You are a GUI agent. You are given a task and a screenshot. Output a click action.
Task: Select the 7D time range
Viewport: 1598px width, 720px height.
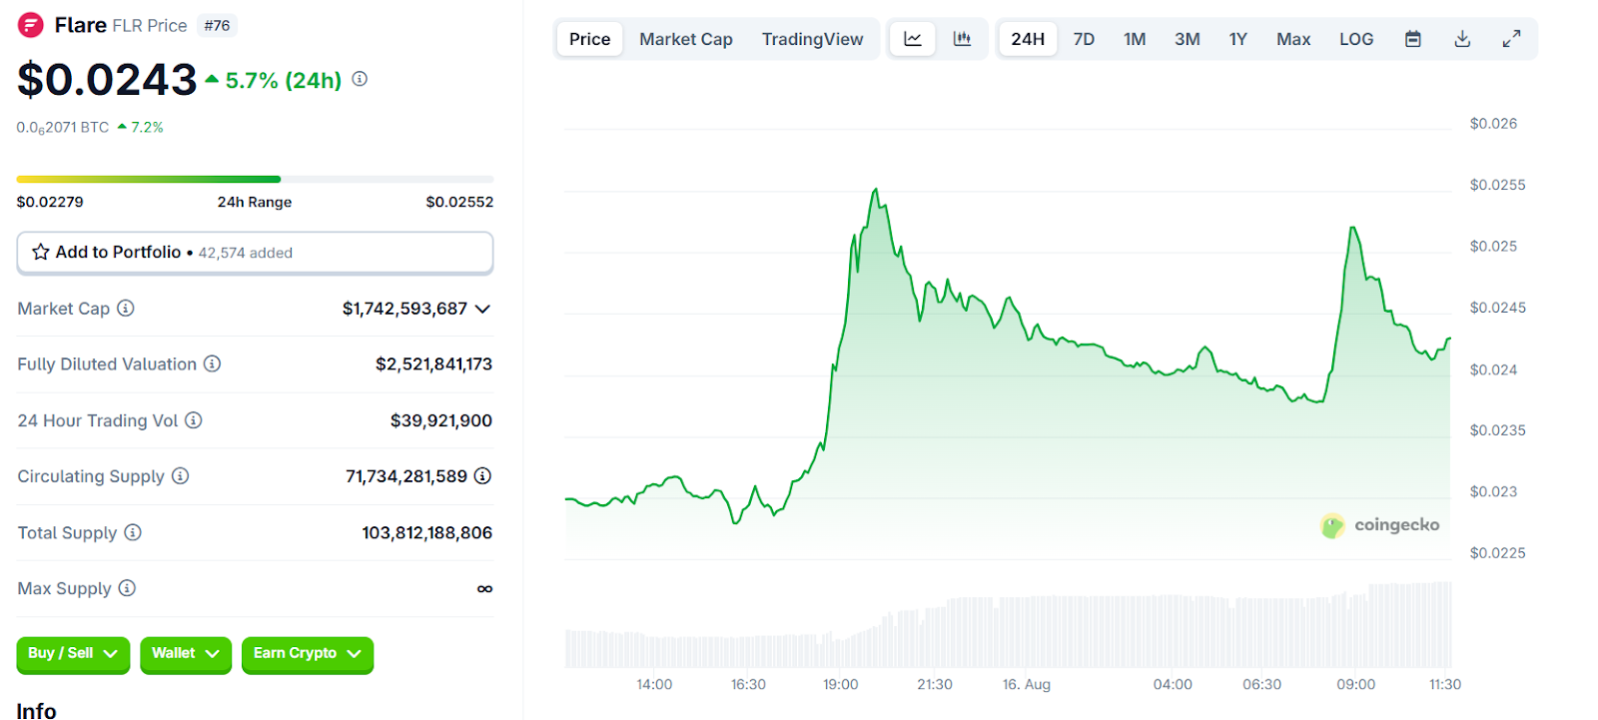click(1084, 39)
